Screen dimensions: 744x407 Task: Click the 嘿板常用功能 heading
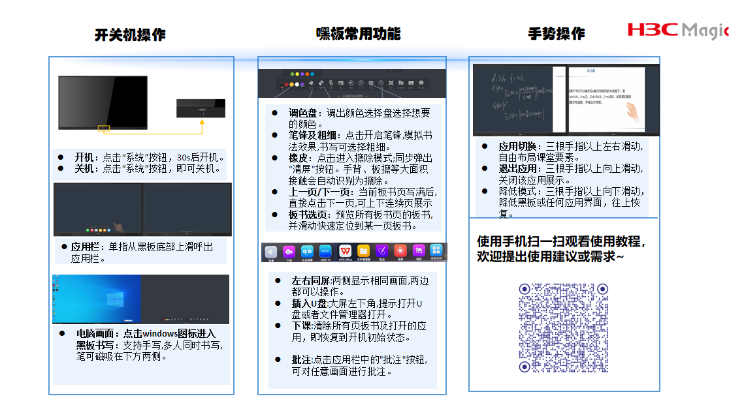(x=358, y=34)
